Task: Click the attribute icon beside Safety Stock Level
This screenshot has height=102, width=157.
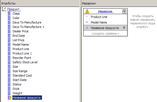Action: [9, 62]
